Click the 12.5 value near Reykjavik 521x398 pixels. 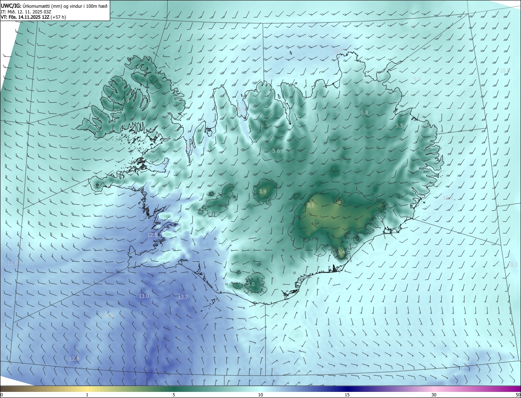coord(152,235)
